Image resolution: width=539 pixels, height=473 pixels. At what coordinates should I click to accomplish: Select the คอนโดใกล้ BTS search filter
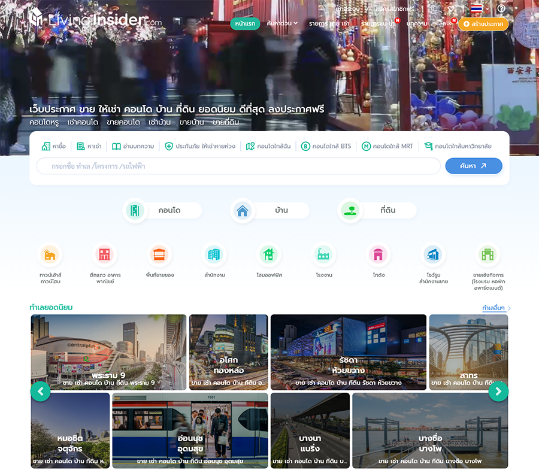(326, 146)
